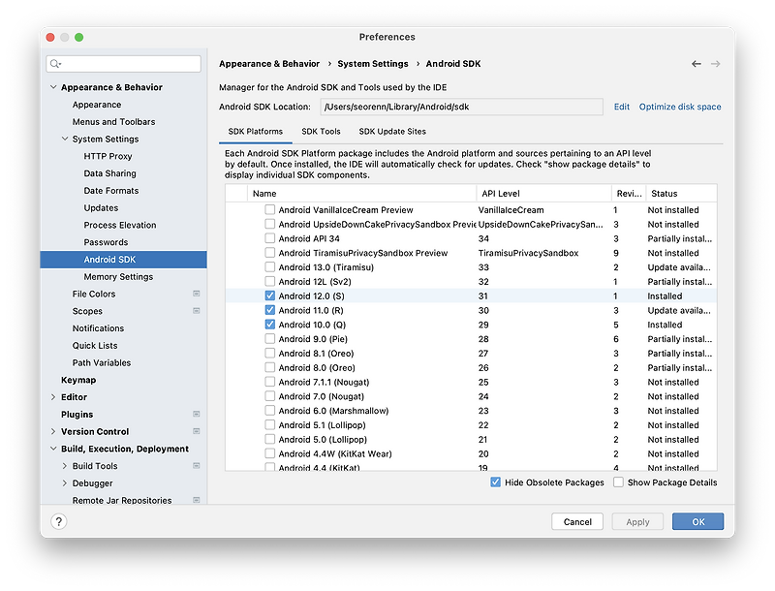
Task: Click System Settings in the breadcrumb
Action: pos(373,64)
